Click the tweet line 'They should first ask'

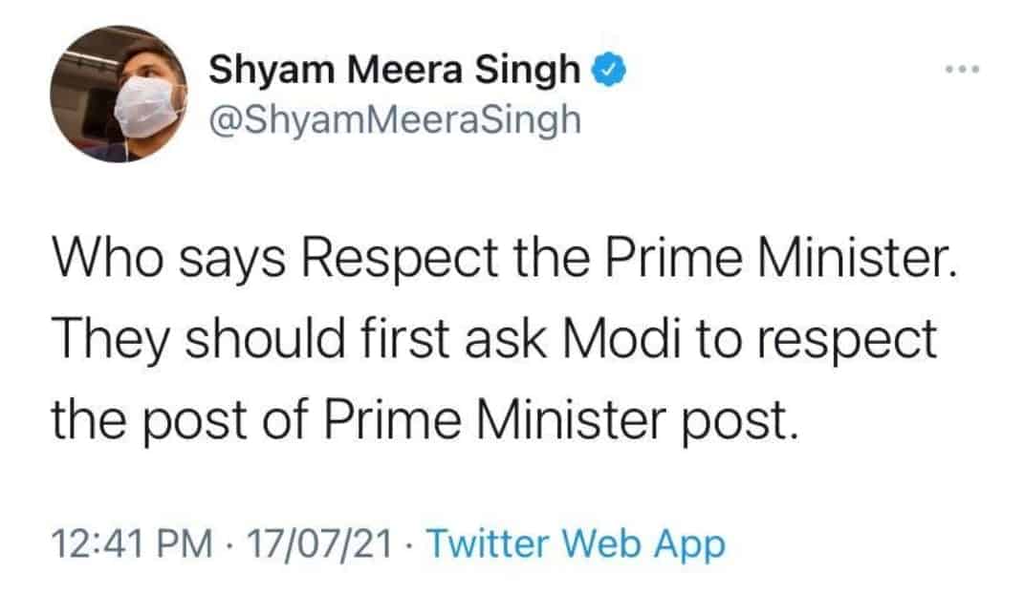point(494,339)
